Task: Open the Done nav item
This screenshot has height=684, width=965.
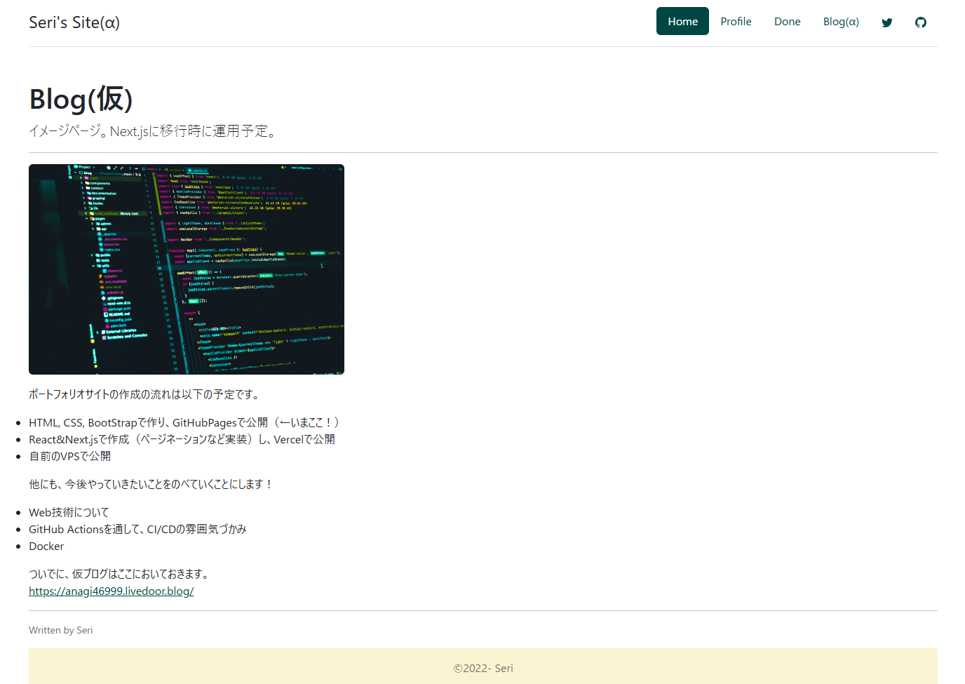Action: point(787,21)
